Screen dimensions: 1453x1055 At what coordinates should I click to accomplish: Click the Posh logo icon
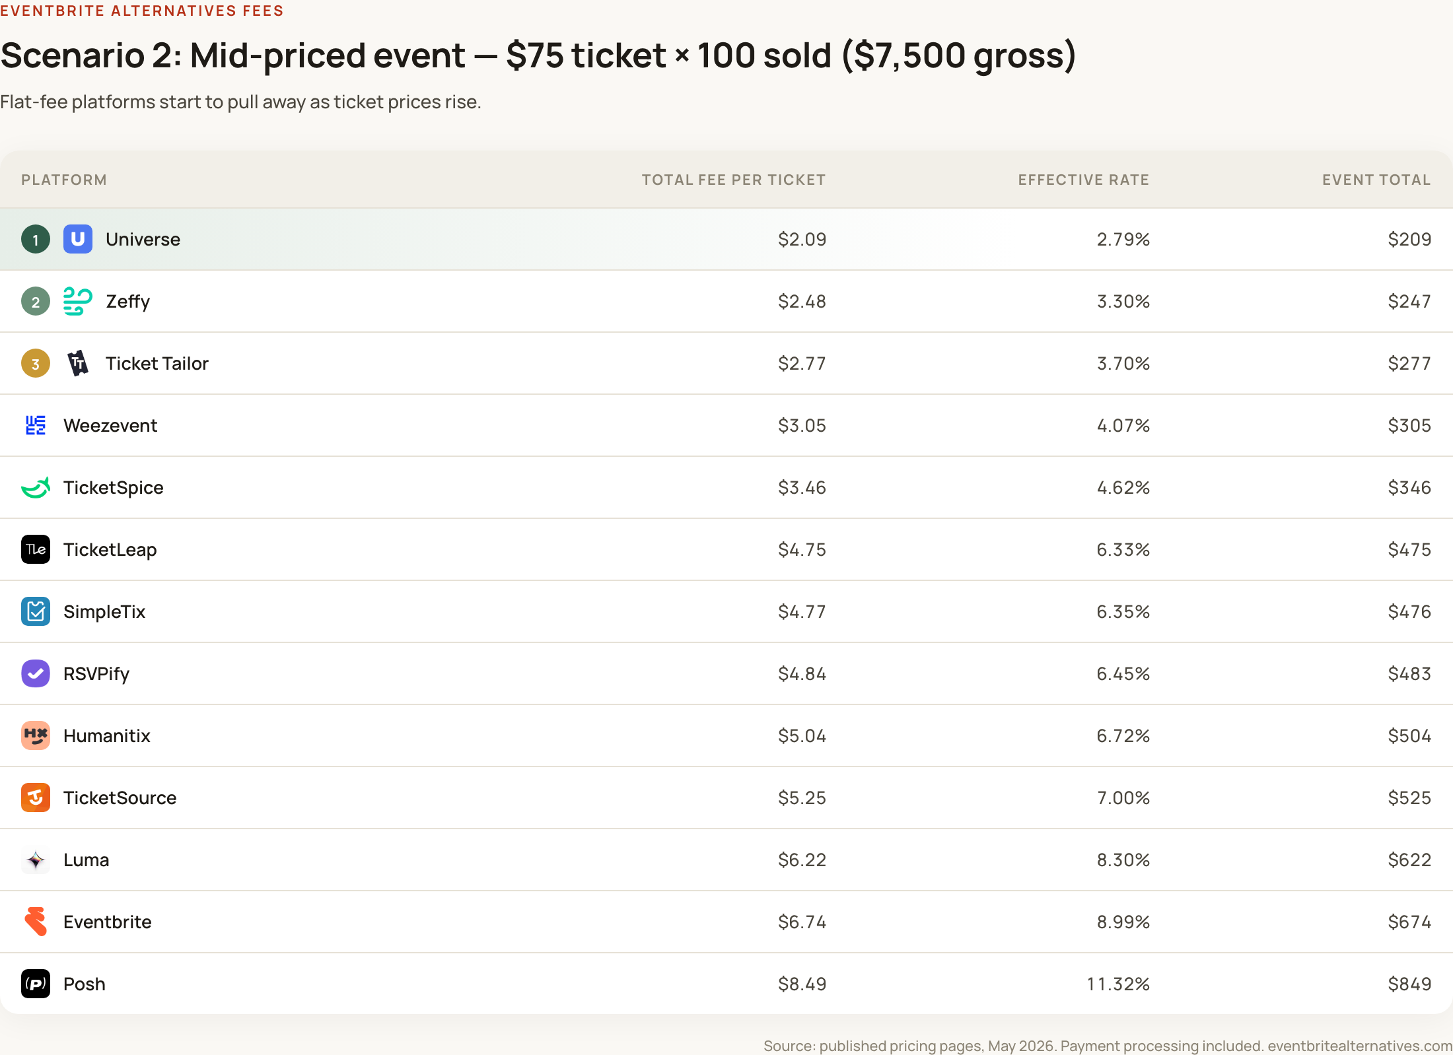[x=36, y=984]
